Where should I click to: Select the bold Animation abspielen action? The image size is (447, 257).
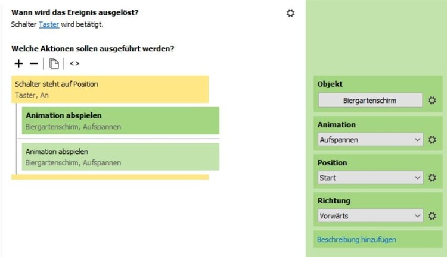(x=120, y=120)
